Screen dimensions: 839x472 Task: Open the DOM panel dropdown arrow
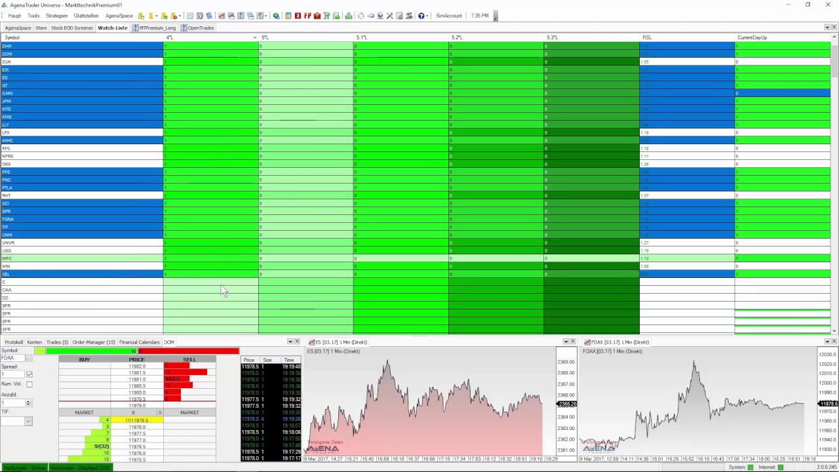point(290,342)
